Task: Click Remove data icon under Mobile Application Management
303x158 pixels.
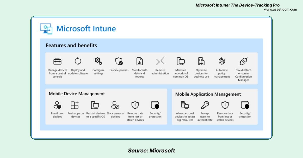Action: 225,105
